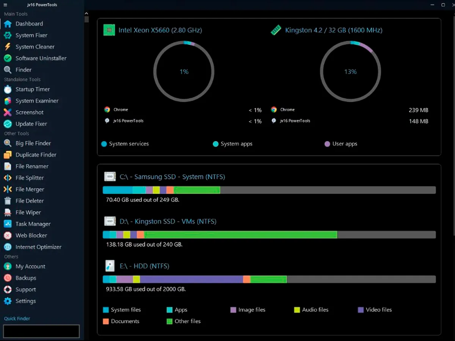Click the Image files legend swatch
This screenshot has width=455, height=341.
tap(233, 310)
